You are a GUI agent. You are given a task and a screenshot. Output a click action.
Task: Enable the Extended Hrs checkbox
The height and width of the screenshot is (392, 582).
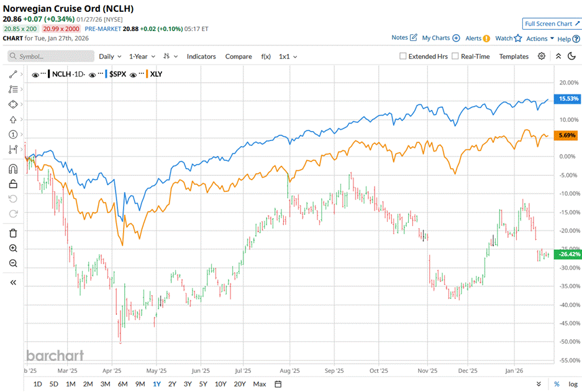pos(403,57)
